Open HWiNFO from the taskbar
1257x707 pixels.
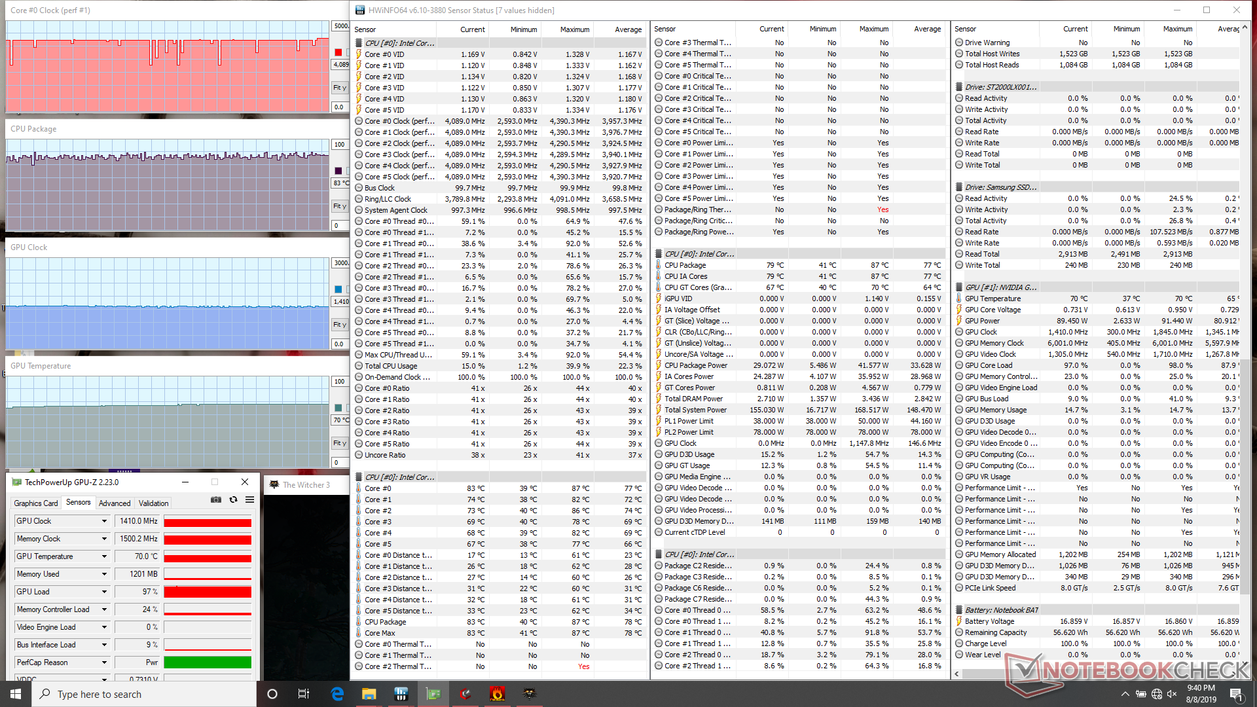[401, 694]
